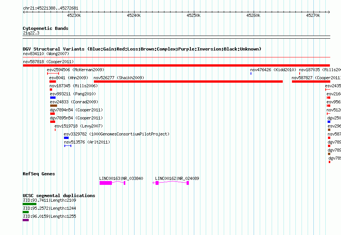
Task: Select the purple bar under %ID:96.0159
Action: point(26,220)
